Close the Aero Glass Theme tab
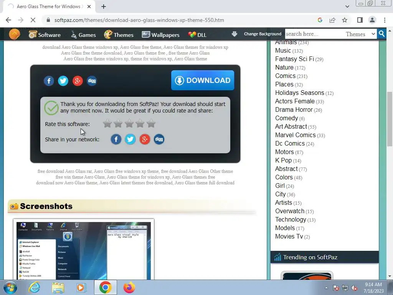The height and width of the screenshot is (295, 393). [x=89, y=7]
